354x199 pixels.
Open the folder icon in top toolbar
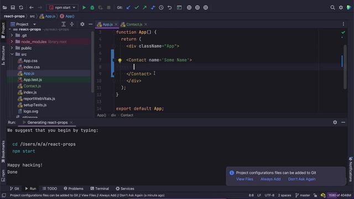click(4, 7)
